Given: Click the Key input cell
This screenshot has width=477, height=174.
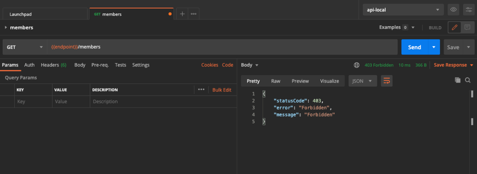Looking at the screenshot, I should [x=33, y=102].
